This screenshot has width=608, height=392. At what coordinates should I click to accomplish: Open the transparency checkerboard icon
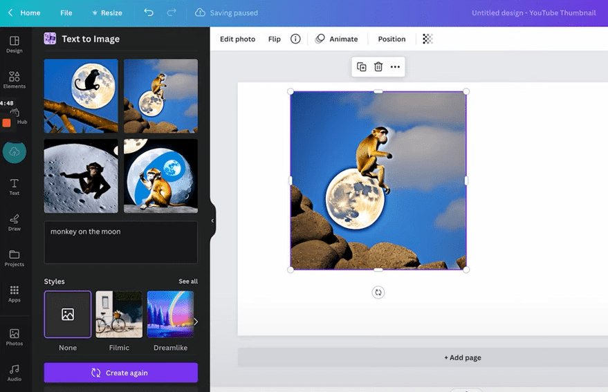pos(427,39)
